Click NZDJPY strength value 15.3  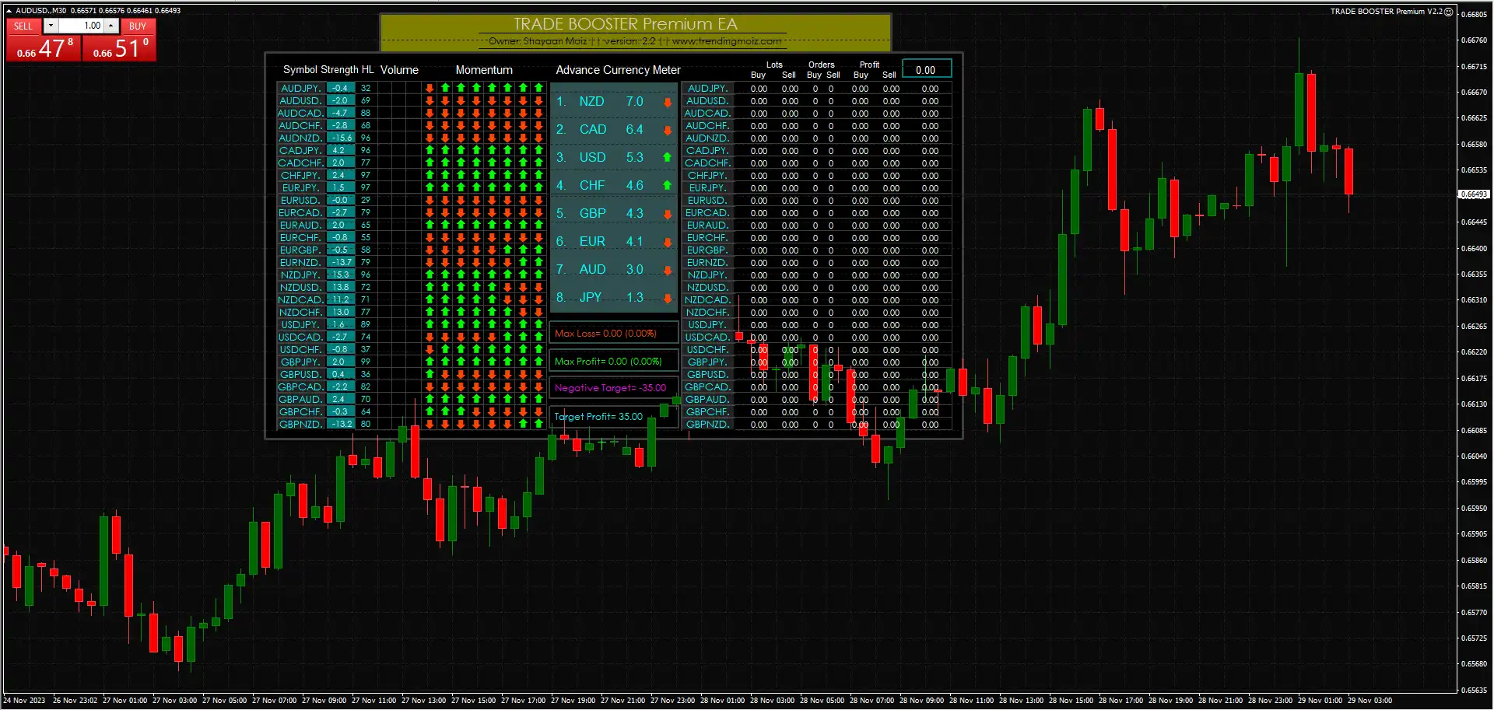340,275
